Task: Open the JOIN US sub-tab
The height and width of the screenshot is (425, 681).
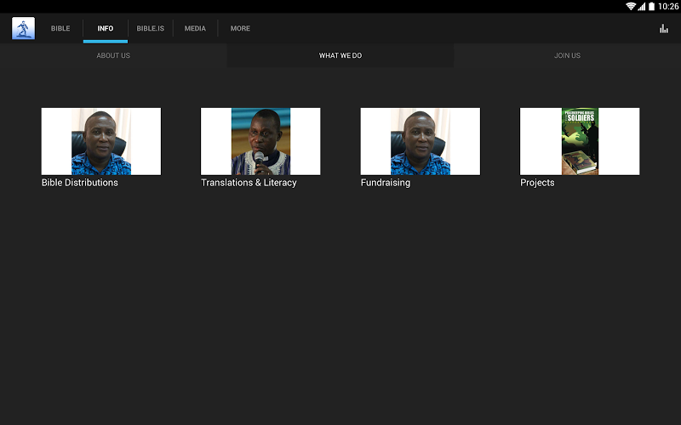Action: point(567,55)
